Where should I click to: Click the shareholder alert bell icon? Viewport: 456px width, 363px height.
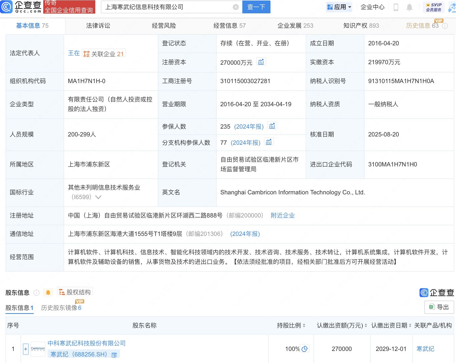[48, 293]
